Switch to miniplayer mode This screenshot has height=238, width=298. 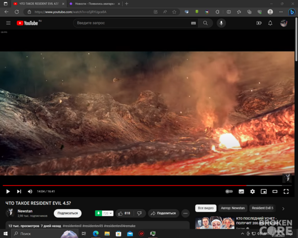[x=264, y=191]
